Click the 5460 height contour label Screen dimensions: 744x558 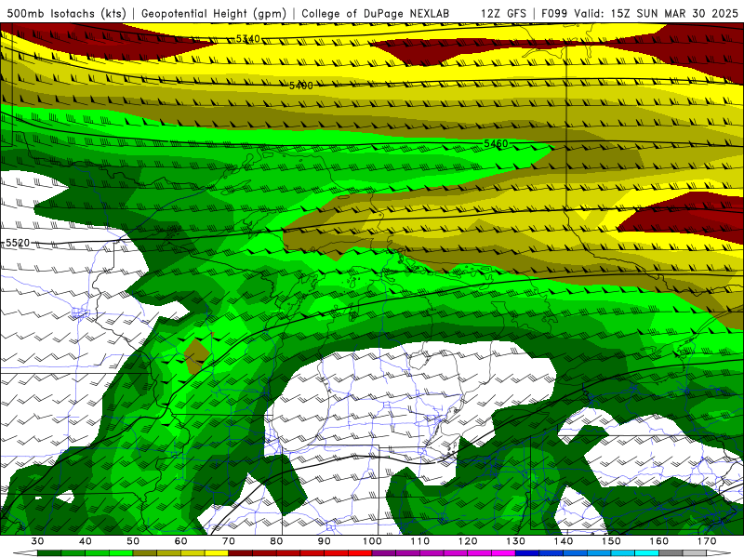click(496, 143)
